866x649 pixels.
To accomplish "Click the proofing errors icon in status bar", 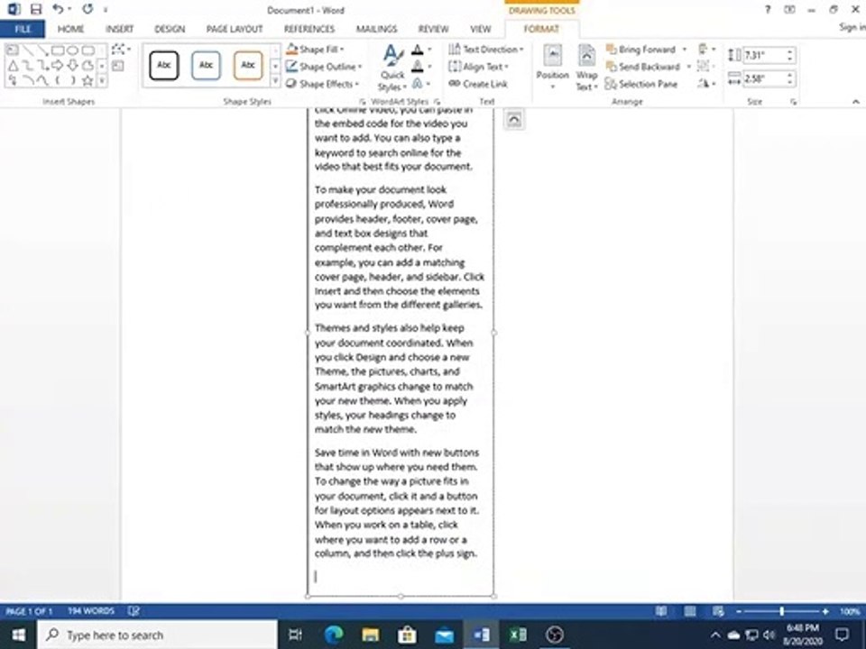I will point(134,611).
